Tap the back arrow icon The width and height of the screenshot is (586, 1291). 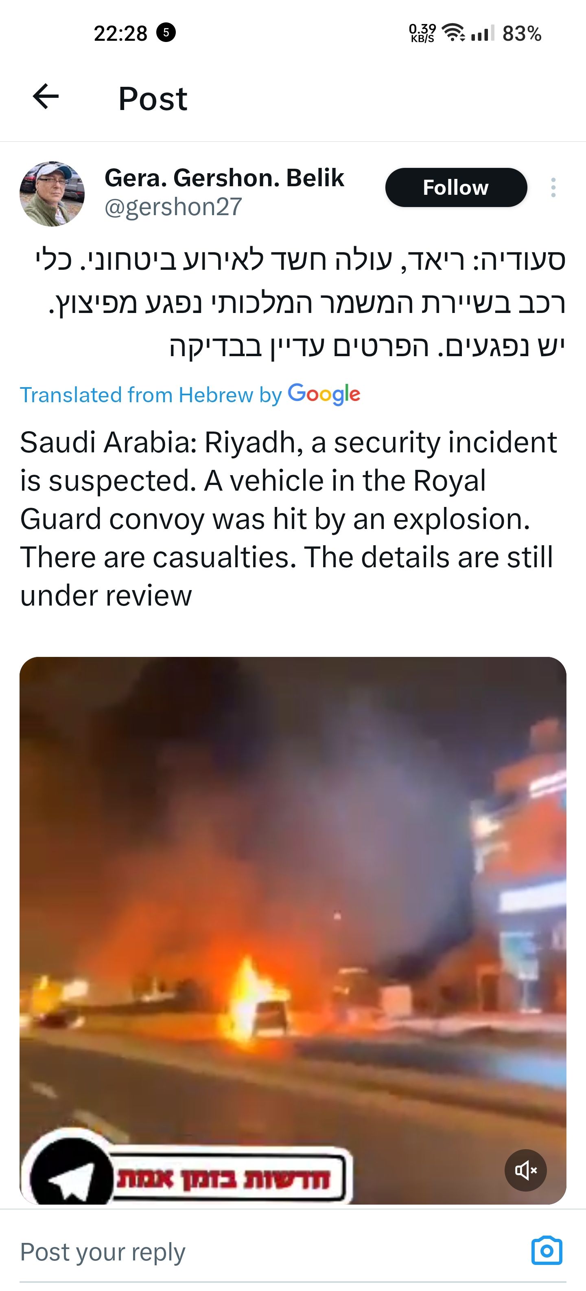[46, 97]
